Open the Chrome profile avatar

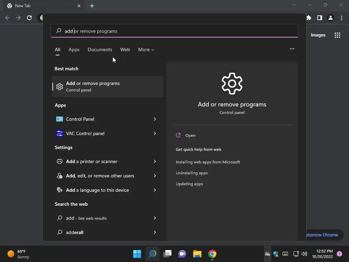pyautogui.click(x=331, y=18)
